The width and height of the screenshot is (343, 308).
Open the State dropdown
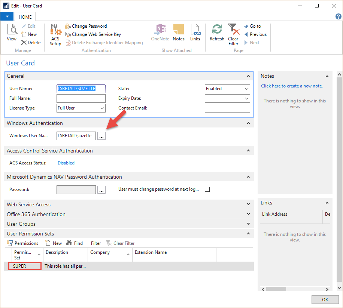pyautogui.click(x=246, y=89)
